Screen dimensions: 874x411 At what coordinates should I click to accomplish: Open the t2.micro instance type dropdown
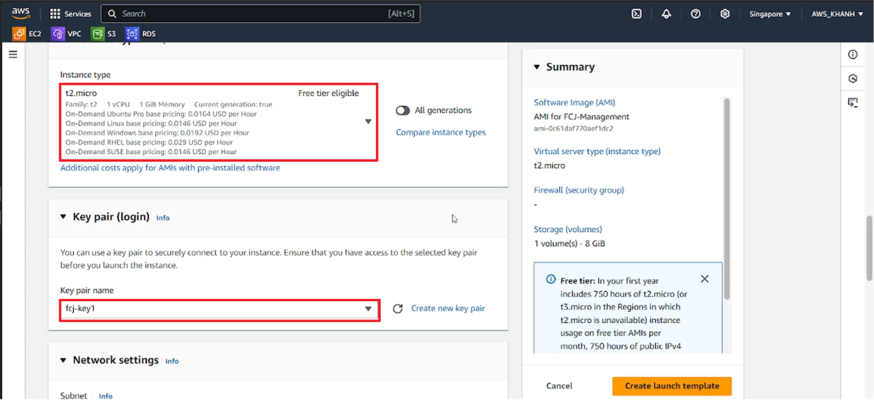tap(219, 122)
